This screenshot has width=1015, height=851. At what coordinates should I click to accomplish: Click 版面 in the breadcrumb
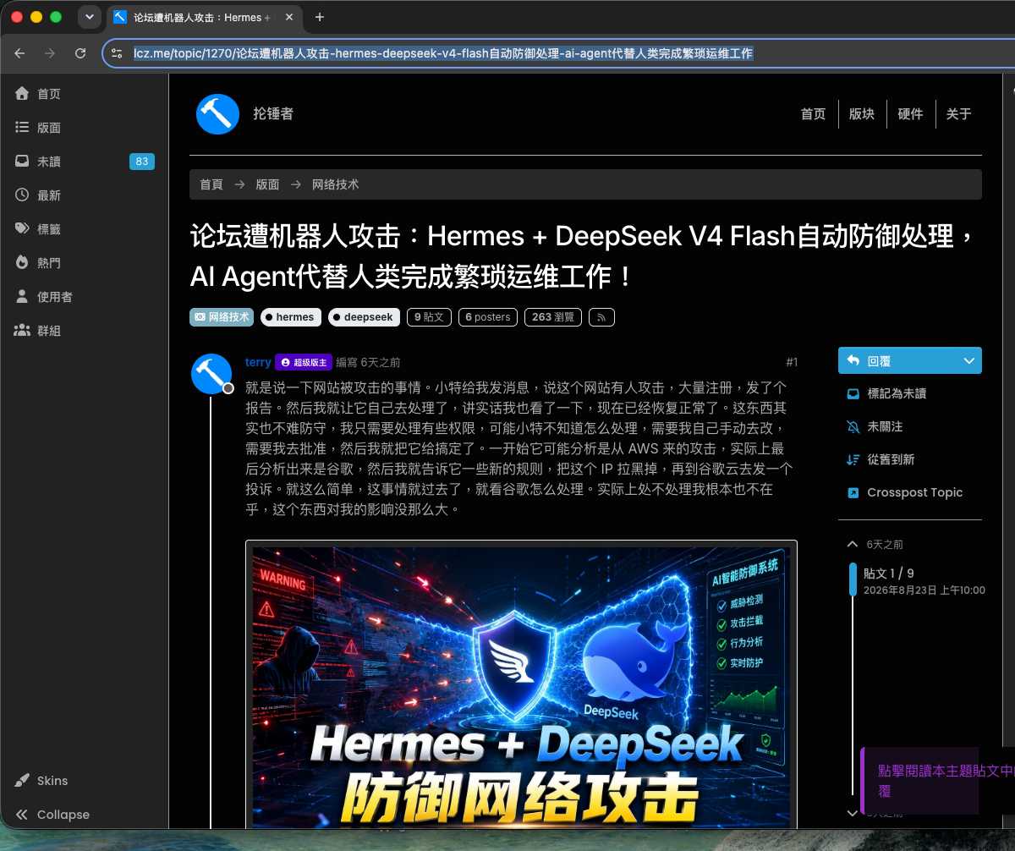[267, 184]
